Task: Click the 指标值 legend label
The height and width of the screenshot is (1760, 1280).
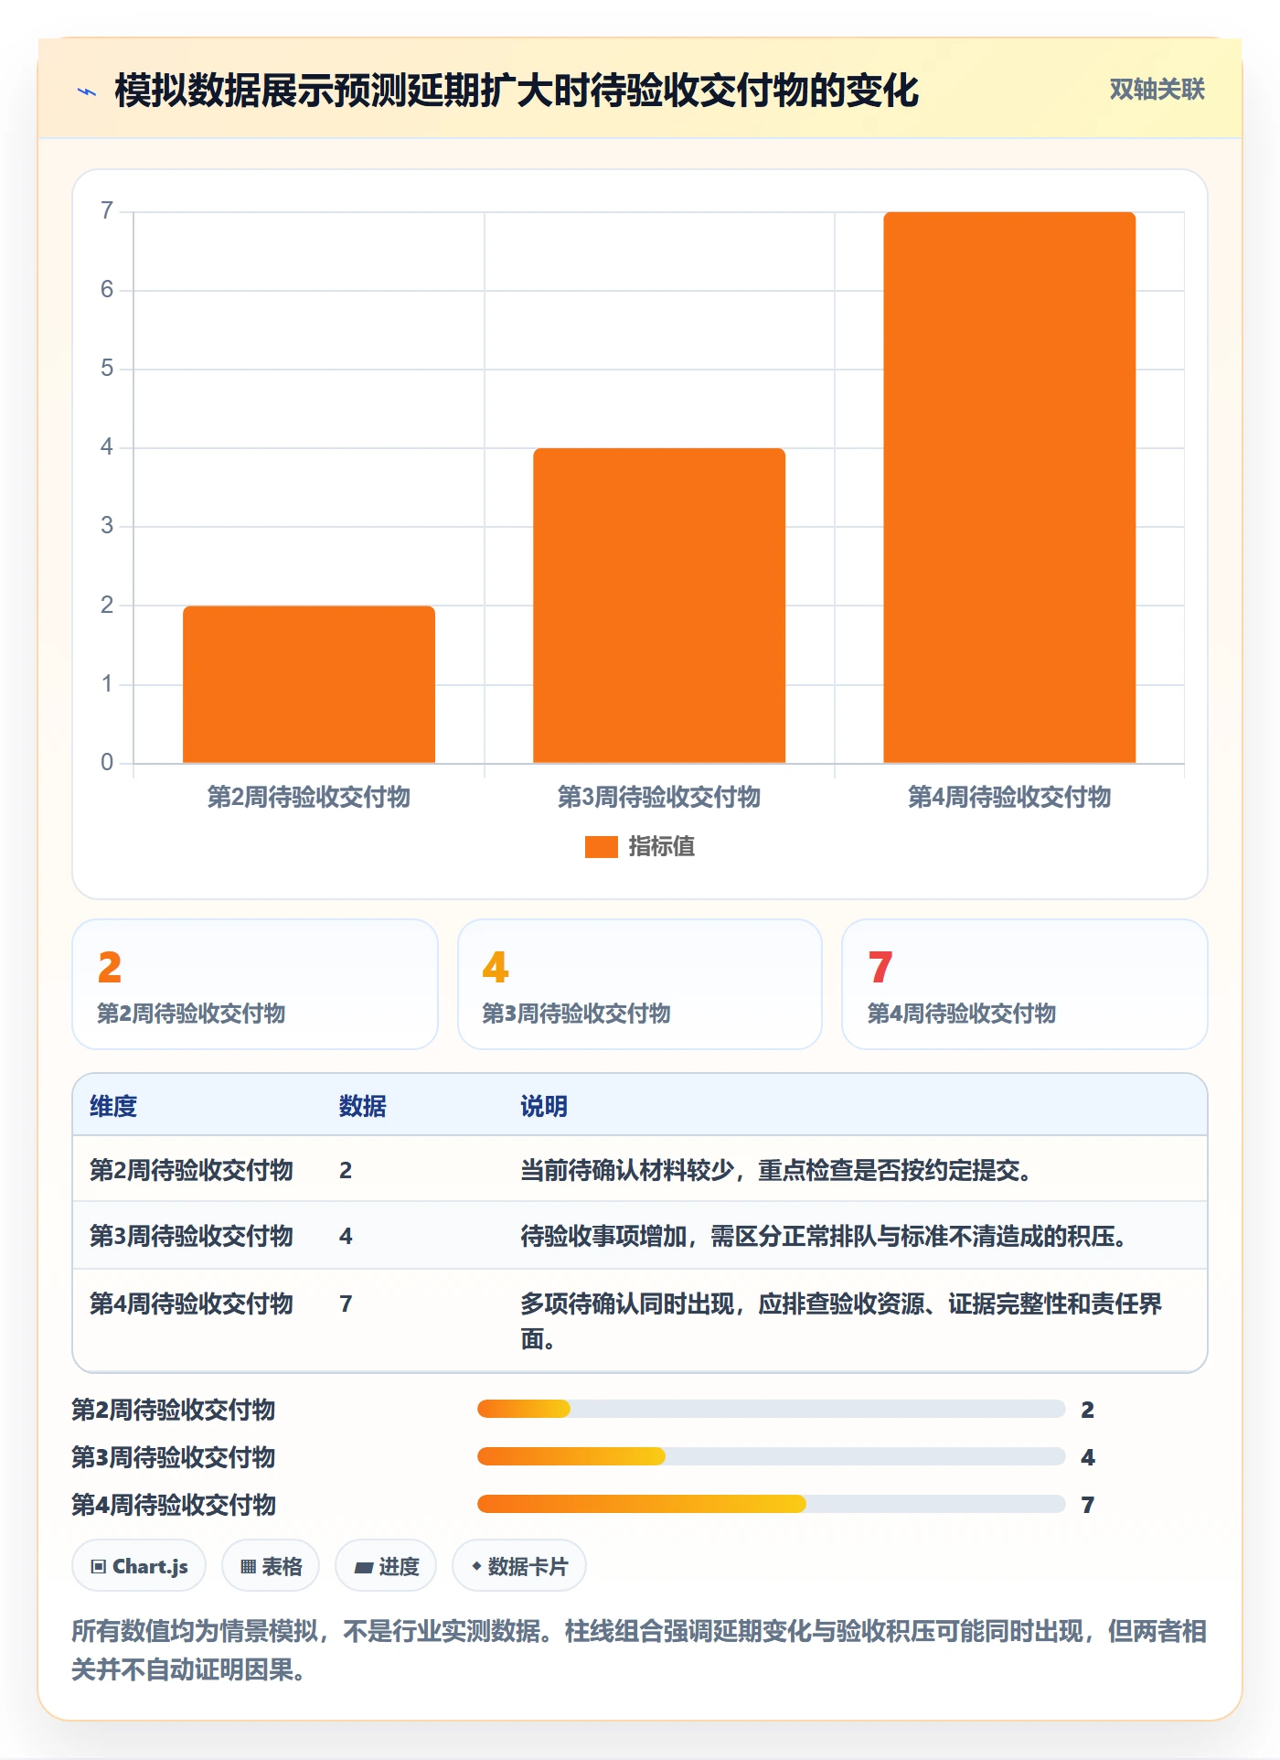Action: (662, 847)
